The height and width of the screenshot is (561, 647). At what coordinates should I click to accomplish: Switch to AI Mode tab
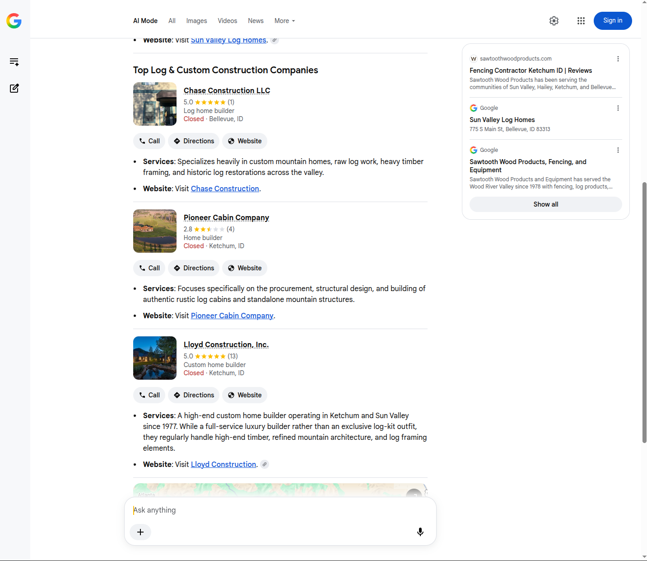point(145,21)
